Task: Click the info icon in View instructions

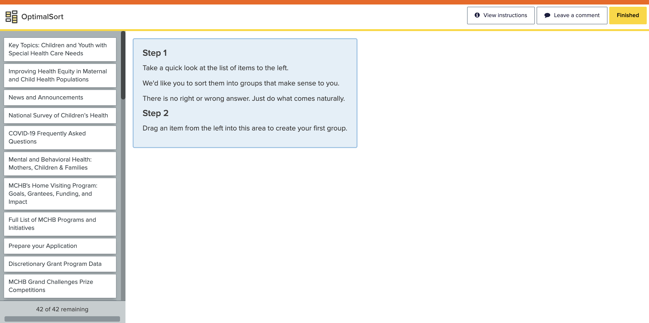Action: click(x=477, y=15)
